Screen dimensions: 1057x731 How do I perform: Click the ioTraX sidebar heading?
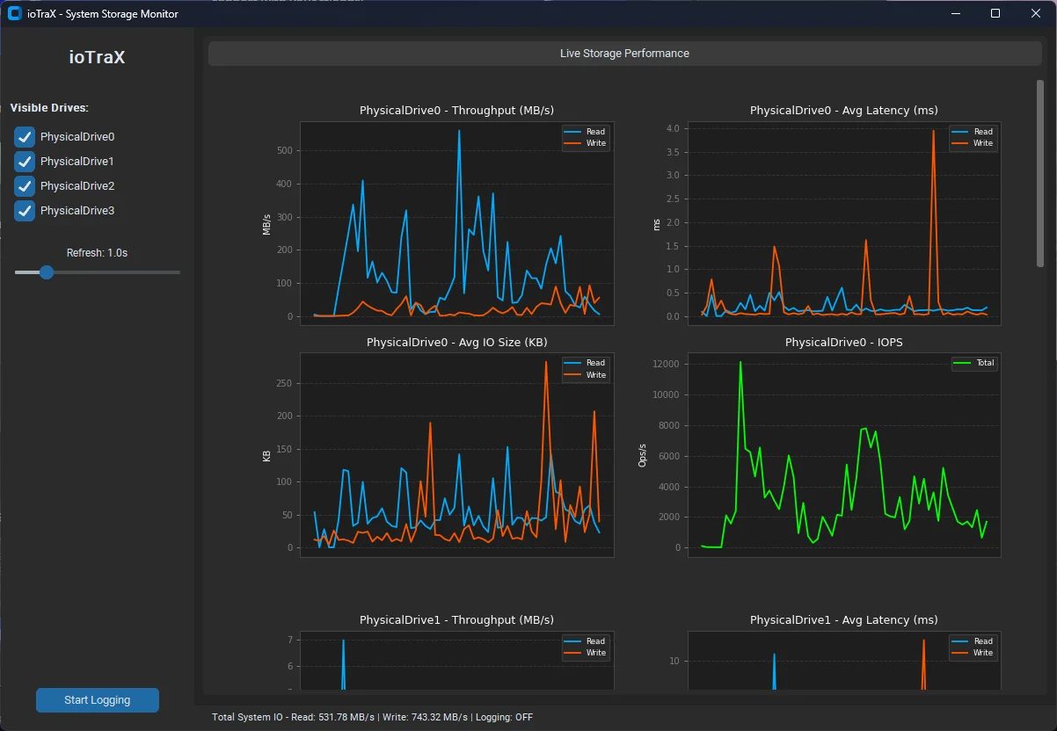point(98,58)
